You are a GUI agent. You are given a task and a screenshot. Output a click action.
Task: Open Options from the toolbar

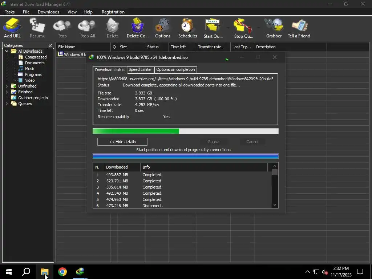tap(162, 28)
